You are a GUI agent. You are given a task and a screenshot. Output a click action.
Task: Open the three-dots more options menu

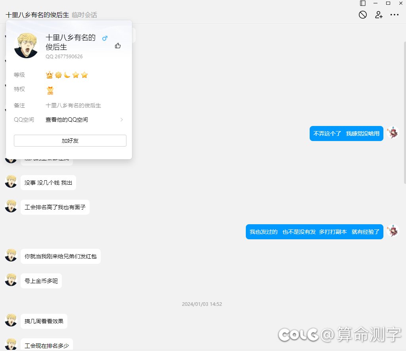395,15
